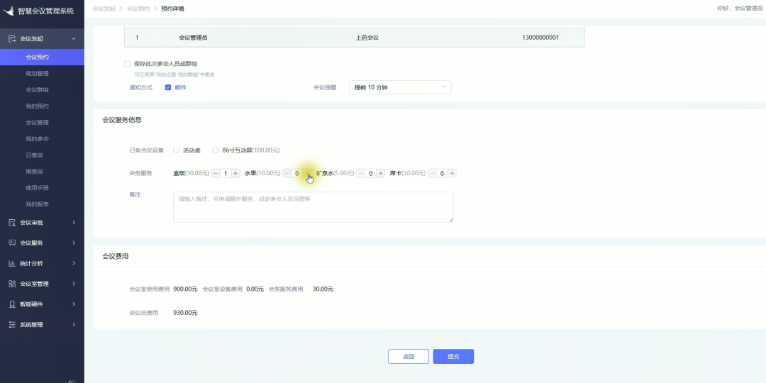Open 会议管理 in the sidebar

[x=37, y=123]
